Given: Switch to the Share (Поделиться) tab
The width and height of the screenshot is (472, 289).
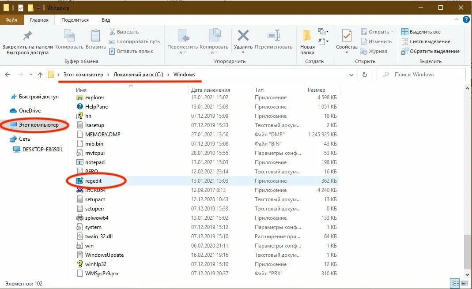Looking at the screenshot, I should point(75,20).
